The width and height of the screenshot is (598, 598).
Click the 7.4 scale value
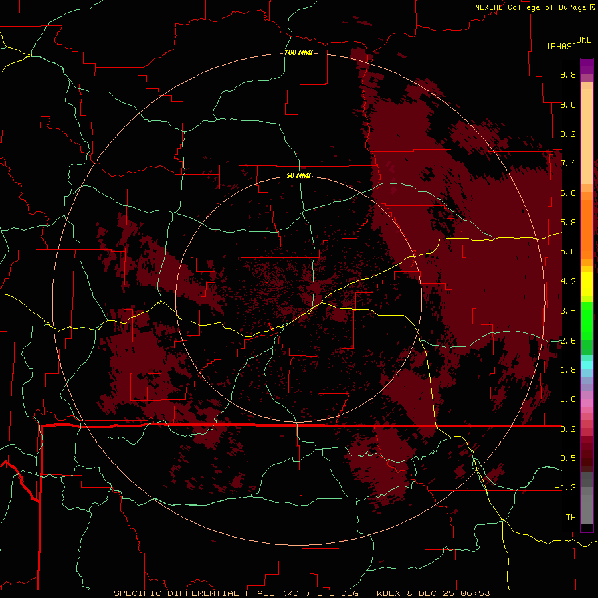(568, 163)
